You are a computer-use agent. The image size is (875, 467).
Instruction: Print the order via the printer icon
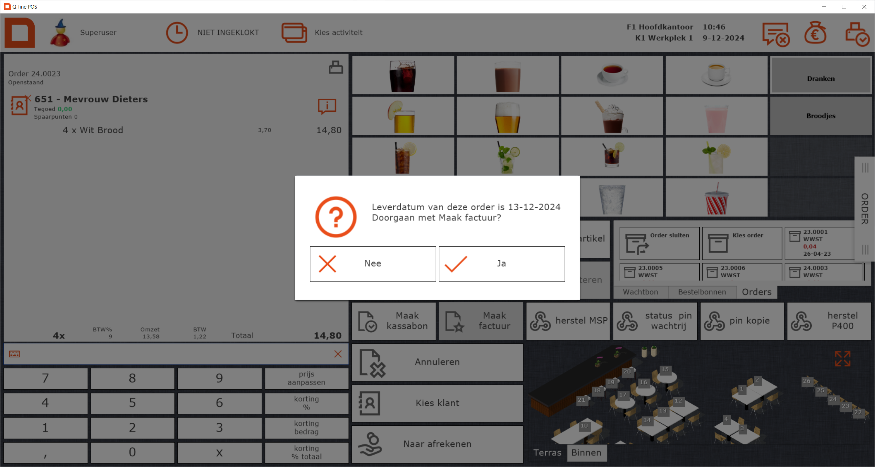336,67
